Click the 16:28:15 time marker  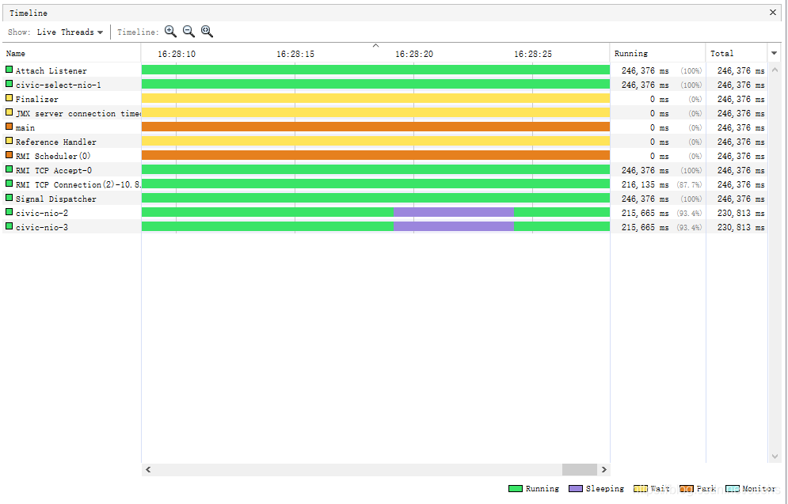pyautogui.click(x=295, y=54)
